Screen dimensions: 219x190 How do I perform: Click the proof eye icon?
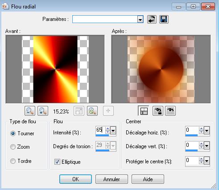170,111
